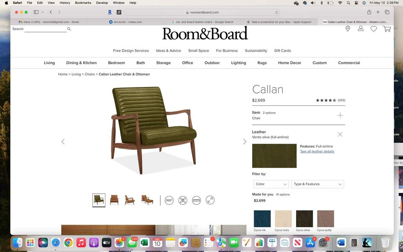Open the shopping cart icon
The width and height of the screenshot is (403, 252).
[x=387, y=29]
